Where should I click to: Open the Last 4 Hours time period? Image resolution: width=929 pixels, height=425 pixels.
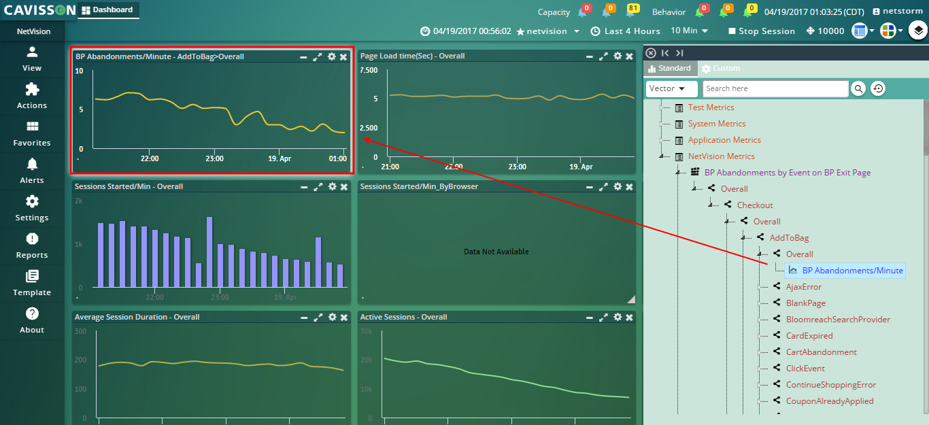point(625,31)
